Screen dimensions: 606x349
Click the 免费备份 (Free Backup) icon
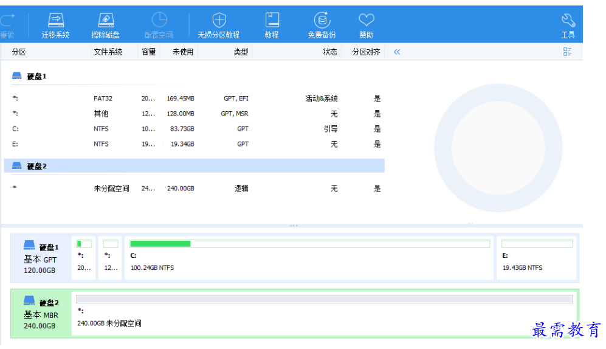pyautogui.click(x=322, y=20)
